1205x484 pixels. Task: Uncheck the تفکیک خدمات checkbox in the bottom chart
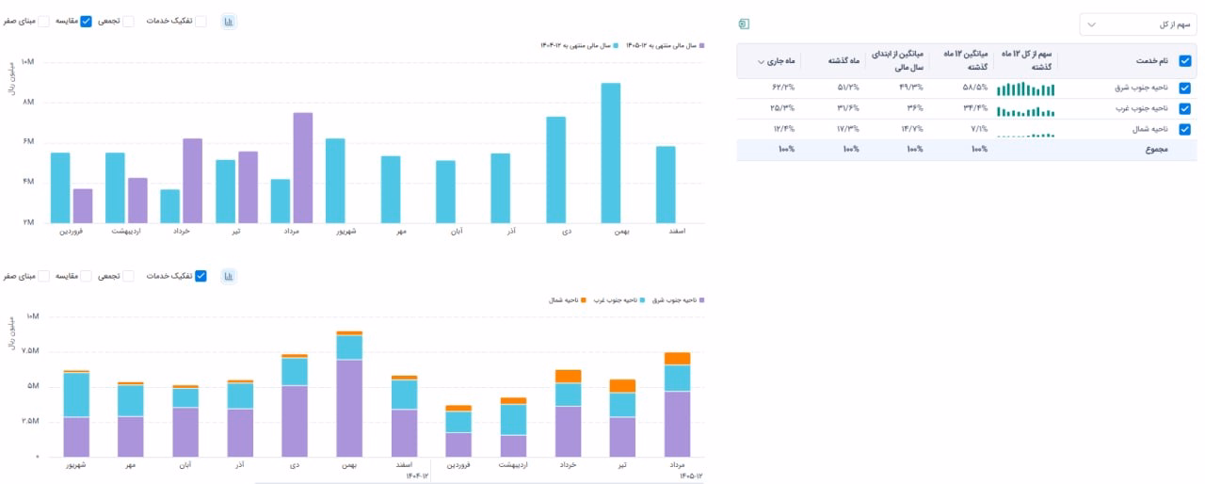tap(201, 276)
